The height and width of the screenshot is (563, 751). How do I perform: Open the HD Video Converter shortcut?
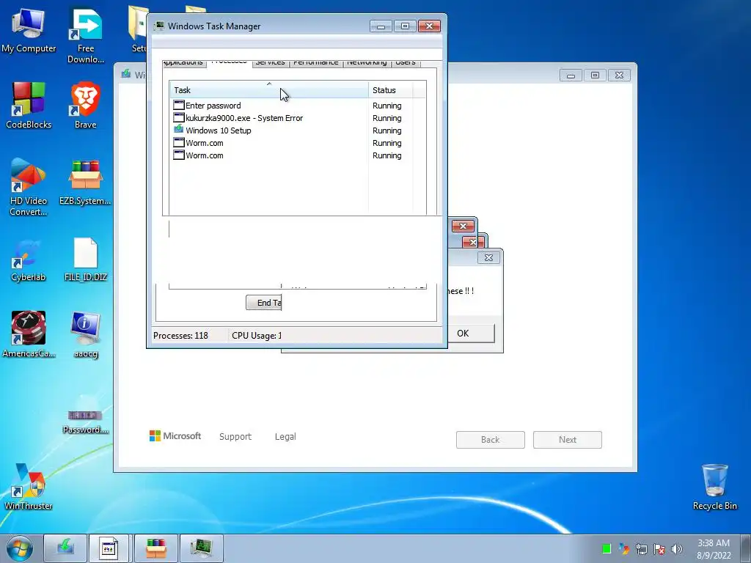[x=29, y=187]
